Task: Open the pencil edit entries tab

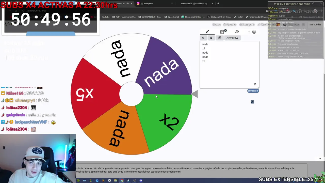Action: [x=207, y=32]
